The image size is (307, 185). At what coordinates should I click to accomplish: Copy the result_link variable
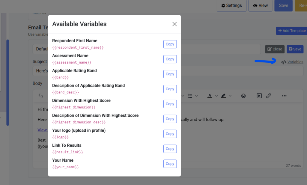point(170,149)
